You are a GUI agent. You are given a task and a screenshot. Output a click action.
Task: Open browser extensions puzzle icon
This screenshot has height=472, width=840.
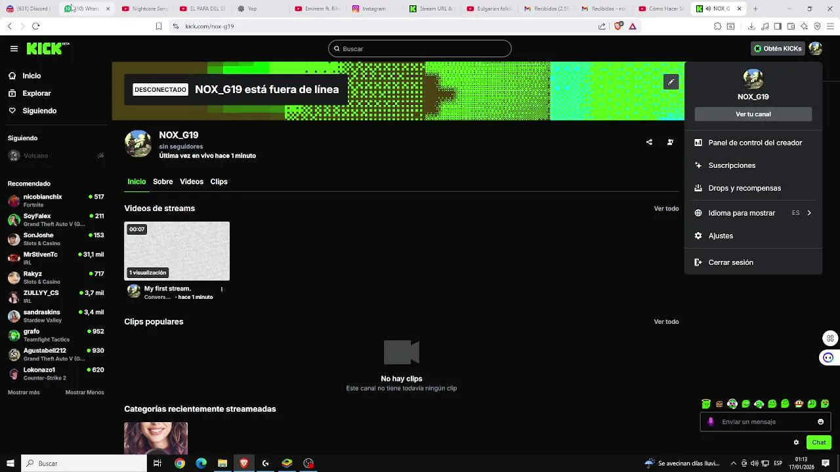point(717,26)
